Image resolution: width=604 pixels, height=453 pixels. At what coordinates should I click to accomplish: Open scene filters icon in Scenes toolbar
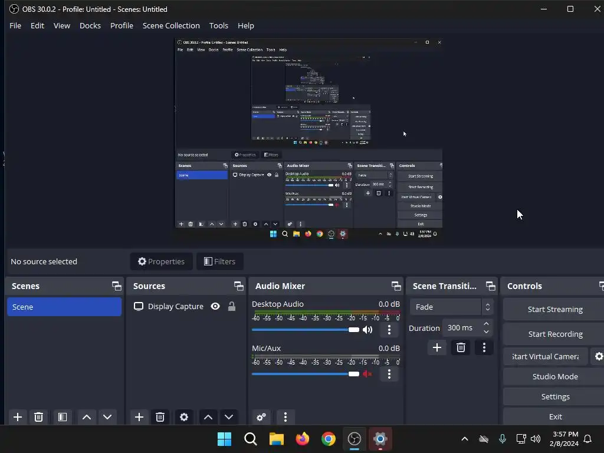(x=63, y=417)
